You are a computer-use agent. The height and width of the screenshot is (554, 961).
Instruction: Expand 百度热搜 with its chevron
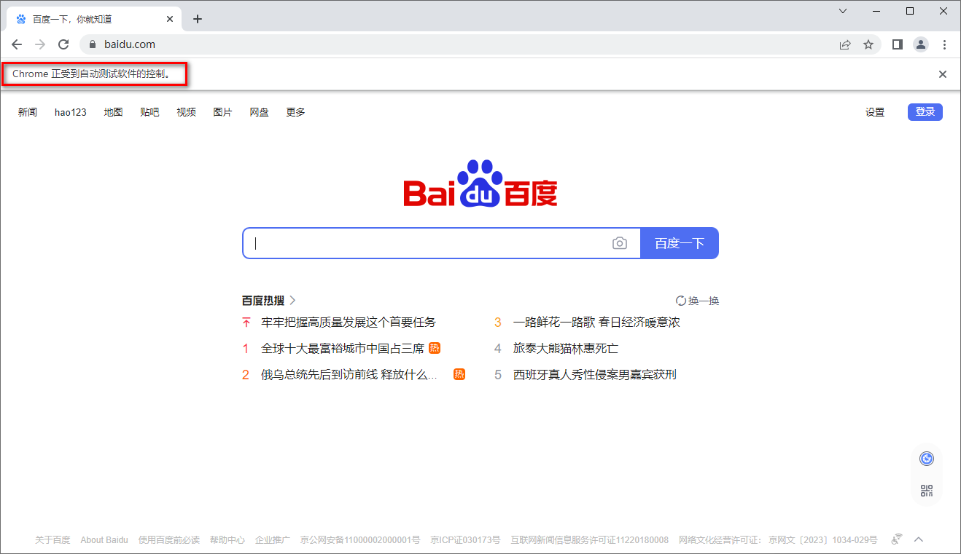292,300
